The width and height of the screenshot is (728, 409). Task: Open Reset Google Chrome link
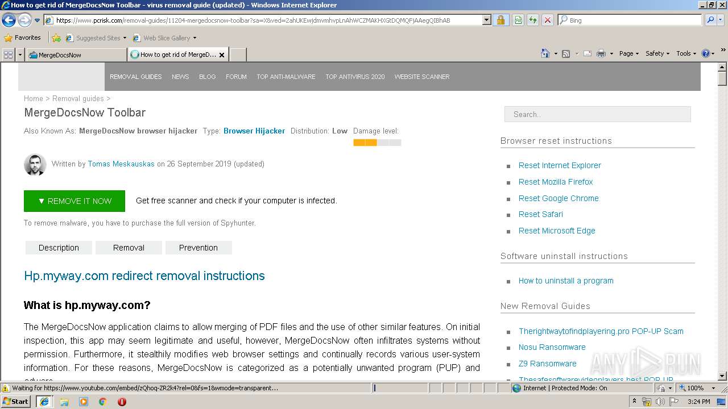point(559,198)
